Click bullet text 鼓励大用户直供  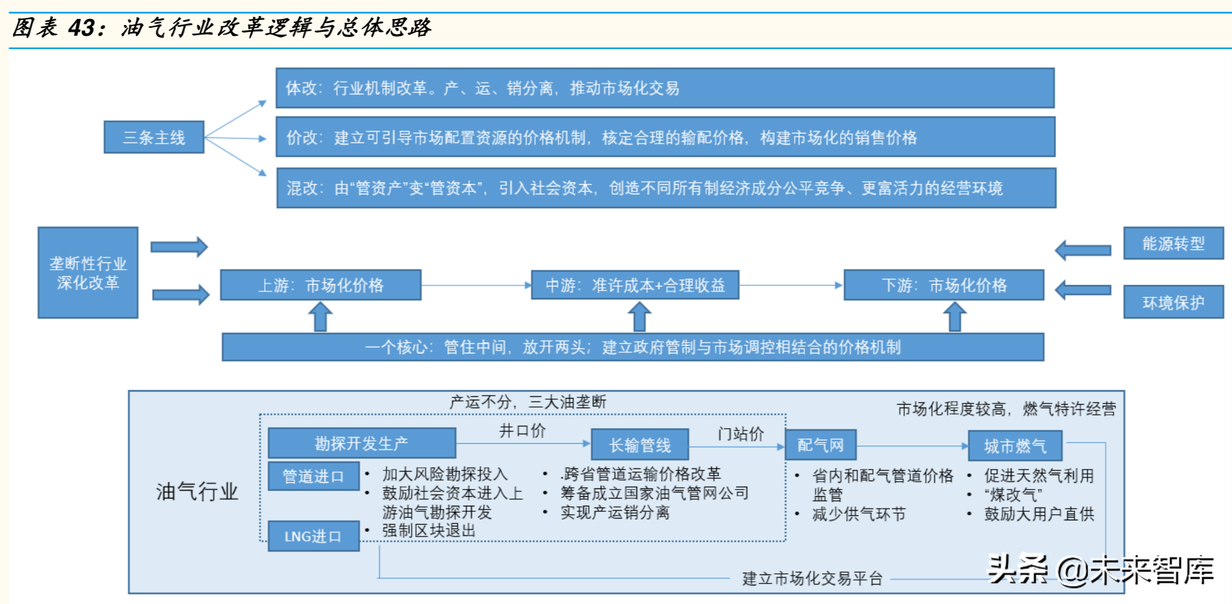pyautogui.click(x=1039, y=514)
